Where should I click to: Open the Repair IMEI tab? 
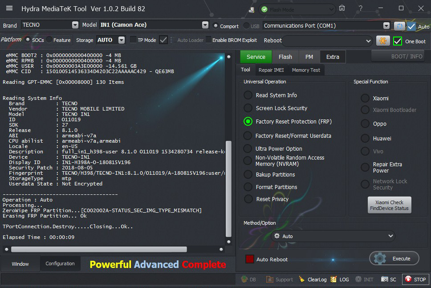271,70
